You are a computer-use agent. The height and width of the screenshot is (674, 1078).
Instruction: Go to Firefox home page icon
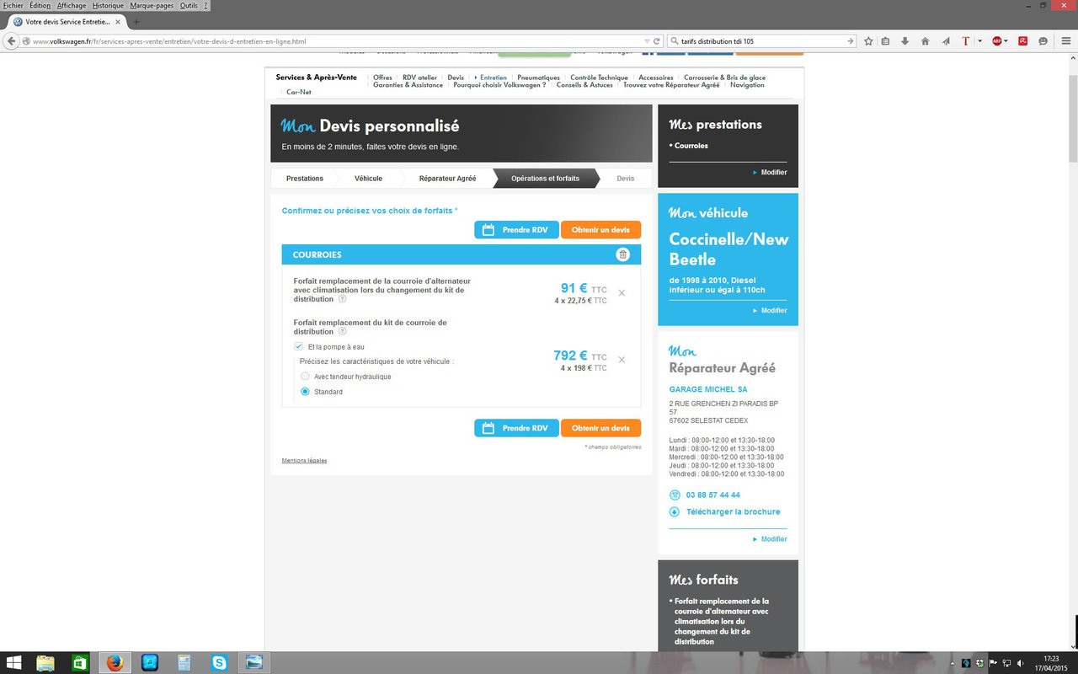pos(925,40)
